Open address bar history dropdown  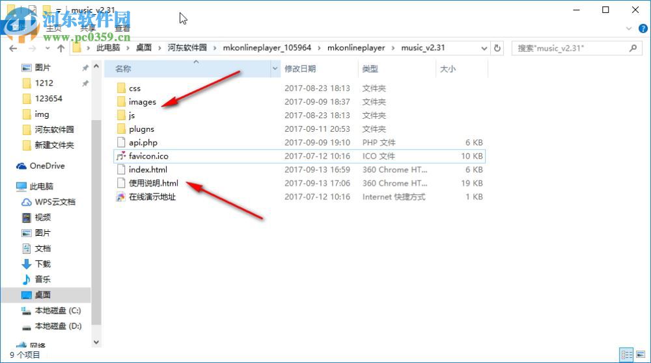click(x=484, y=49)
